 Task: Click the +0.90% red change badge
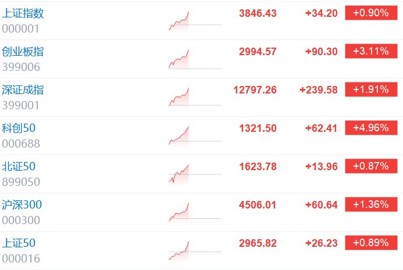coord(371,13)
